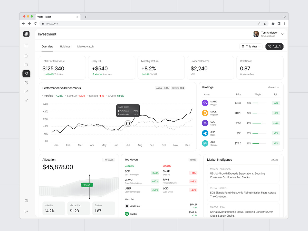Screen dimensions: 308x231
Task: Open the Settings gear icon in sidebar
Action: pyautogui.click(x=26, y=201)
